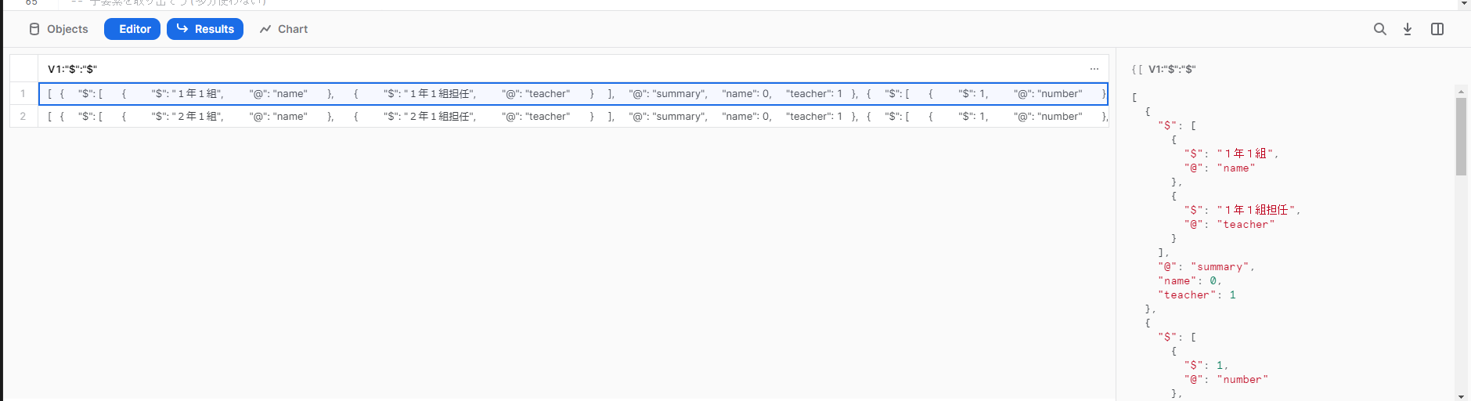The image size is (1471, 401).
Task: Click the detail panel scroll up arrow
Action: [1461, 91]
